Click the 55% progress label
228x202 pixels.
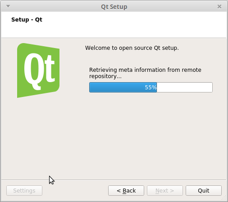pos(150,88)
